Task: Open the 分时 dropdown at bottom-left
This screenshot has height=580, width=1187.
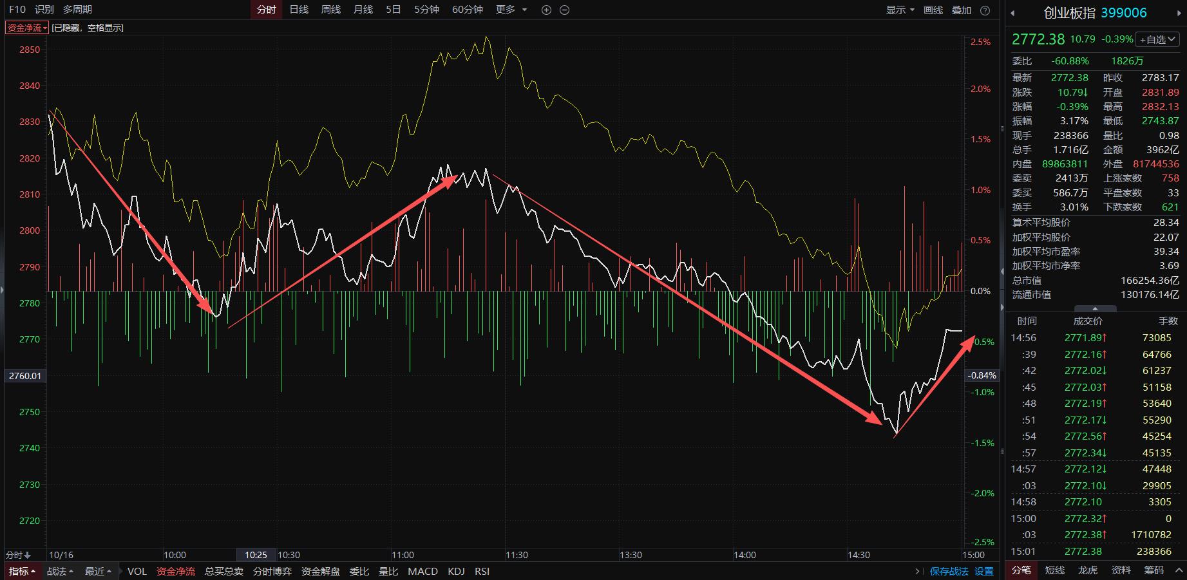Action: [x=18, y=555]
